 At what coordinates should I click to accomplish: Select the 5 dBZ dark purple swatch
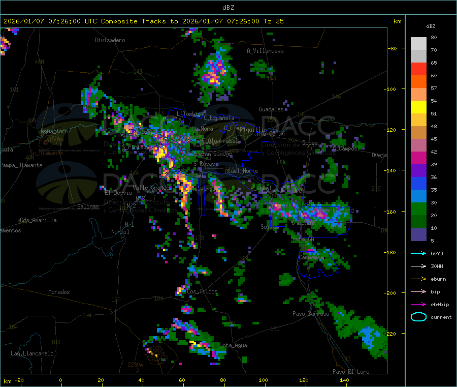tap(418, 234)
